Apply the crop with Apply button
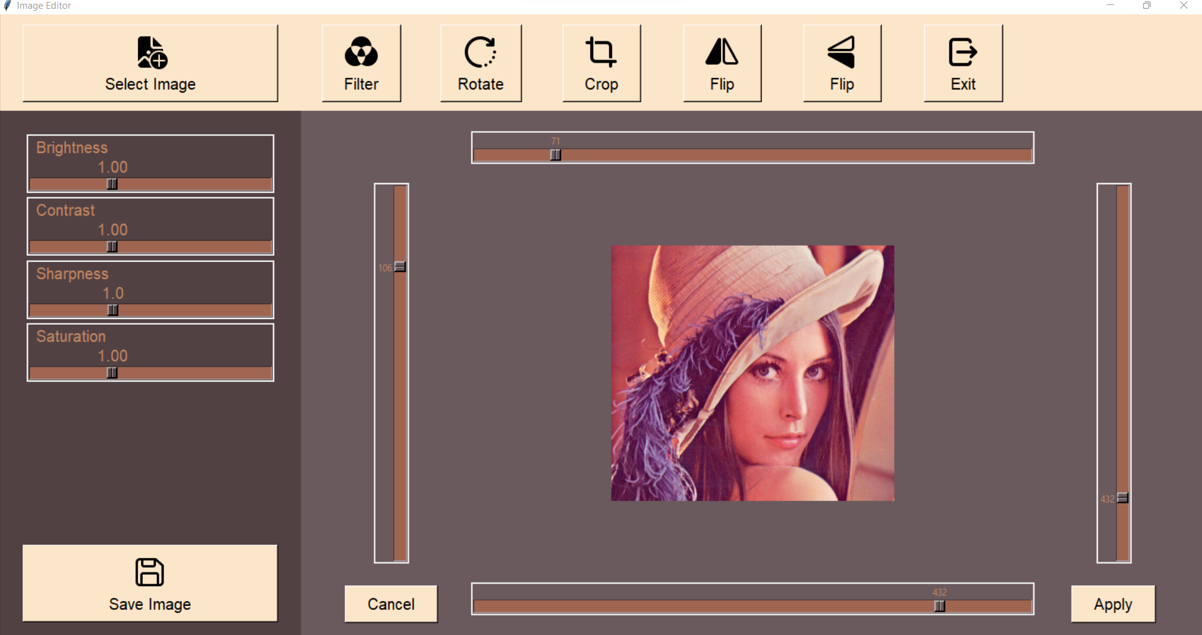The width and height of the screenshot is (1202, 635). pos(1113,604)
